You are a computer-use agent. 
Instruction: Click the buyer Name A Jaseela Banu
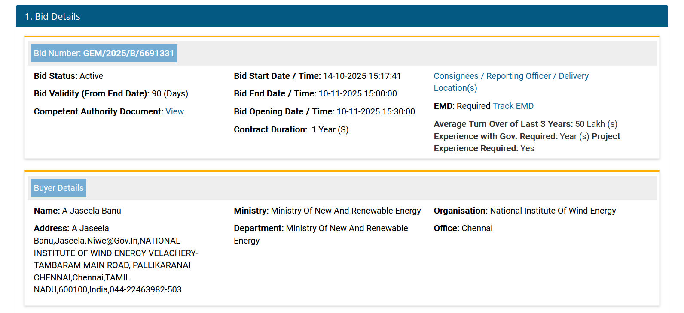pos(91,211)
